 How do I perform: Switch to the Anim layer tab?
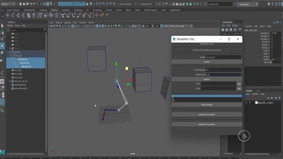[258, 91]
